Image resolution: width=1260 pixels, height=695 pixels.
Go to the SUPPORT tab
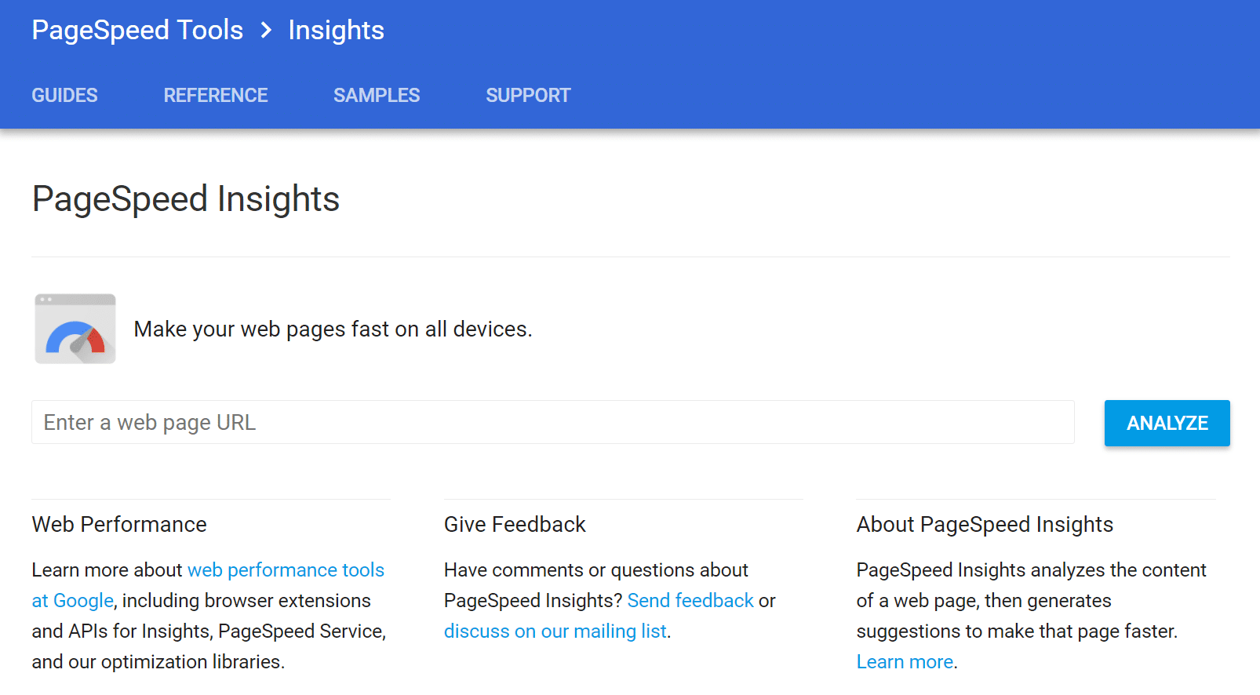click(x=528, y=95)
